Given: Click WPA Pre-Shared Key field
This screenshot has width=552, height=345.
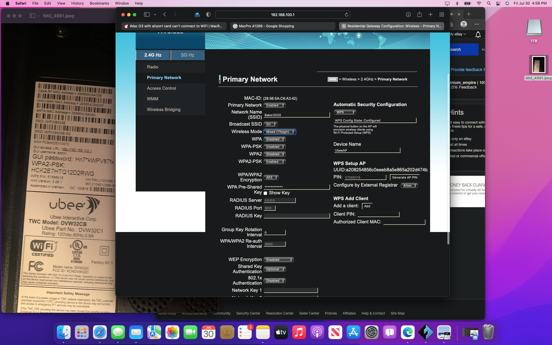Looking at the screenshot, I should [x=297, y=187].
